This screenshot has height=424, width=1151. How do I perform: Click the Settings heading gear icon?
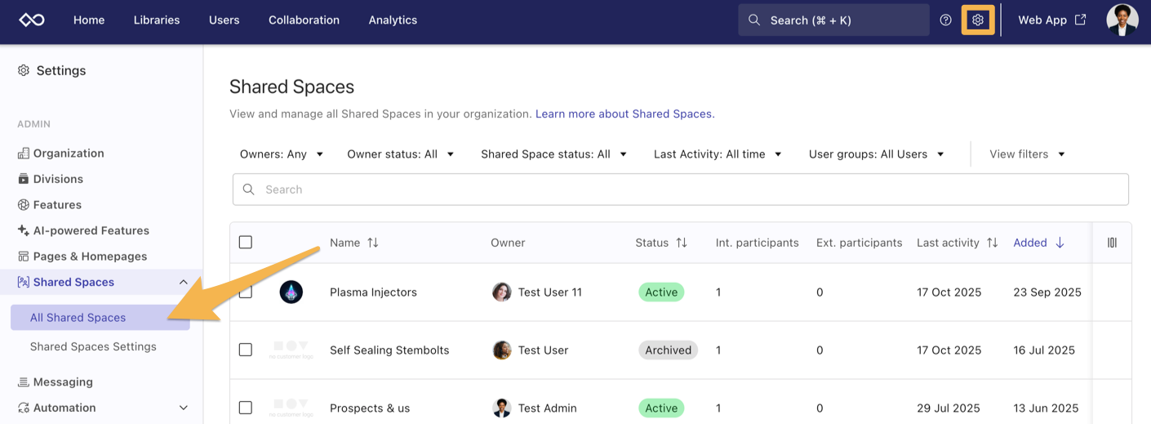pyautogui.click(x=24, y=70)
